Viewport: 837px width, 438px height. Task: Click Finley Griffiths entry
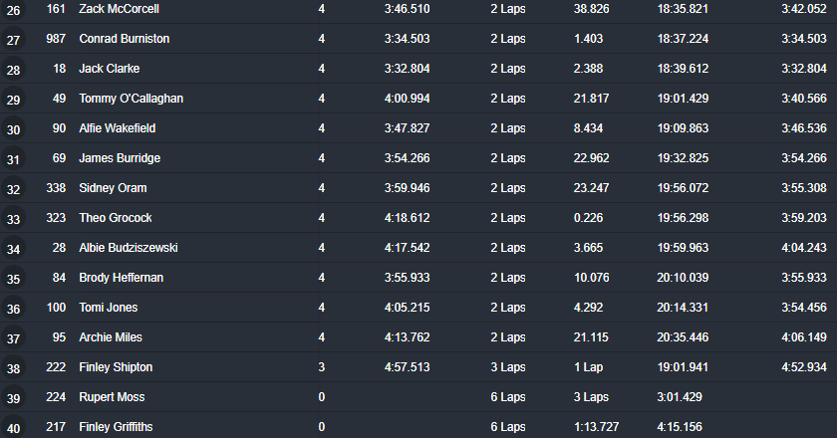[x=118, y=427]
